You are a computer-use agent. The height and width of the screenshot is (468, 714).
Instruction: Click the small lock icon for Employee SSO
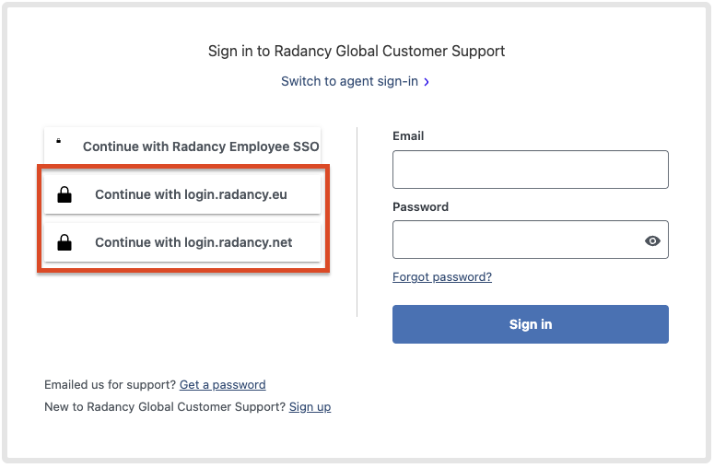58,141
